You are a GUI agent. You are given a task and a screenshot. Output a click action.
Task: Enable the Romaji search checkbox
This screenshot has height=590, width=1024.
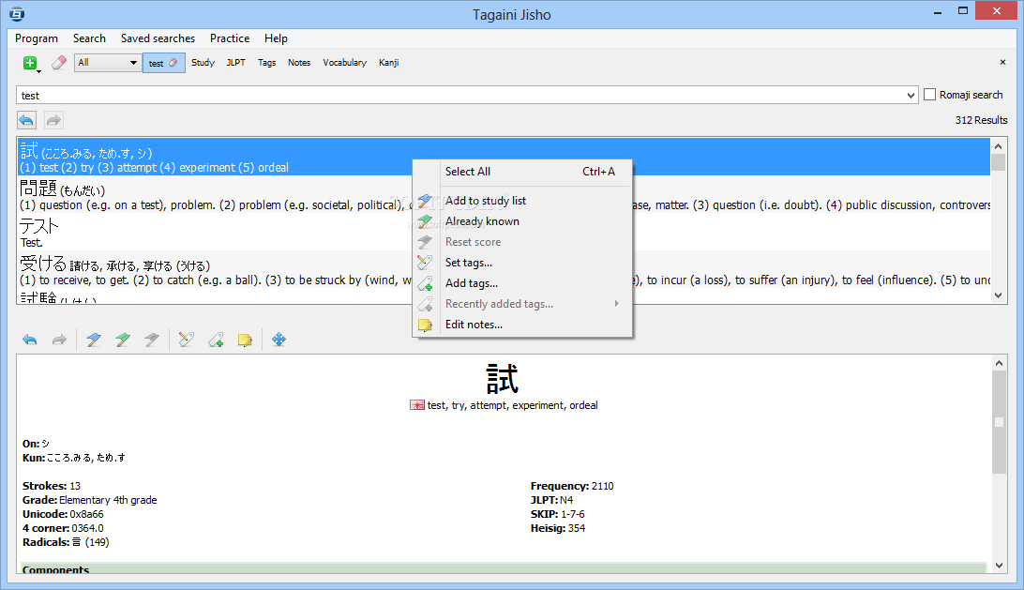coord(930,95)
